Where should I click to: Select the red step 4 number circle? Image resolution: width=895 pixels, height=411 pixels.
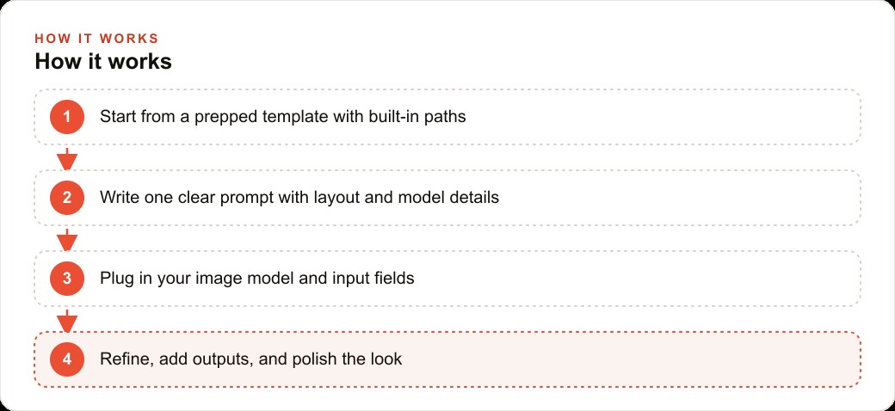click(x=67, y=359)
